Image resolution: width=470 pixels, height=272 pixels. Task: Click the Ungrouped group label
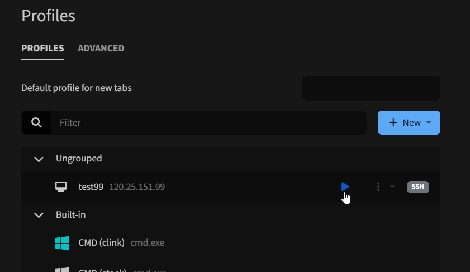pyautogui.click(x=79, y=158)
